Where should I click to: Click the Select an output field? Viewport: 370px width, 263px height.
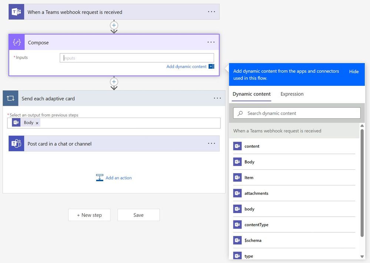coord(114,123)
